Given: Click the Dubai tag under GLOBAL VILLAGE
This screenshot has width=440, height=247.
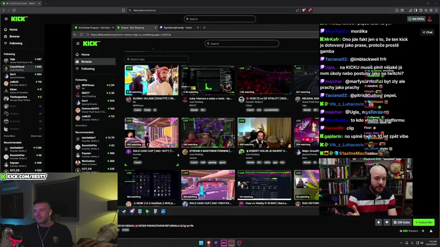Looking at the screenshot, I should click(x=147, y=110).
